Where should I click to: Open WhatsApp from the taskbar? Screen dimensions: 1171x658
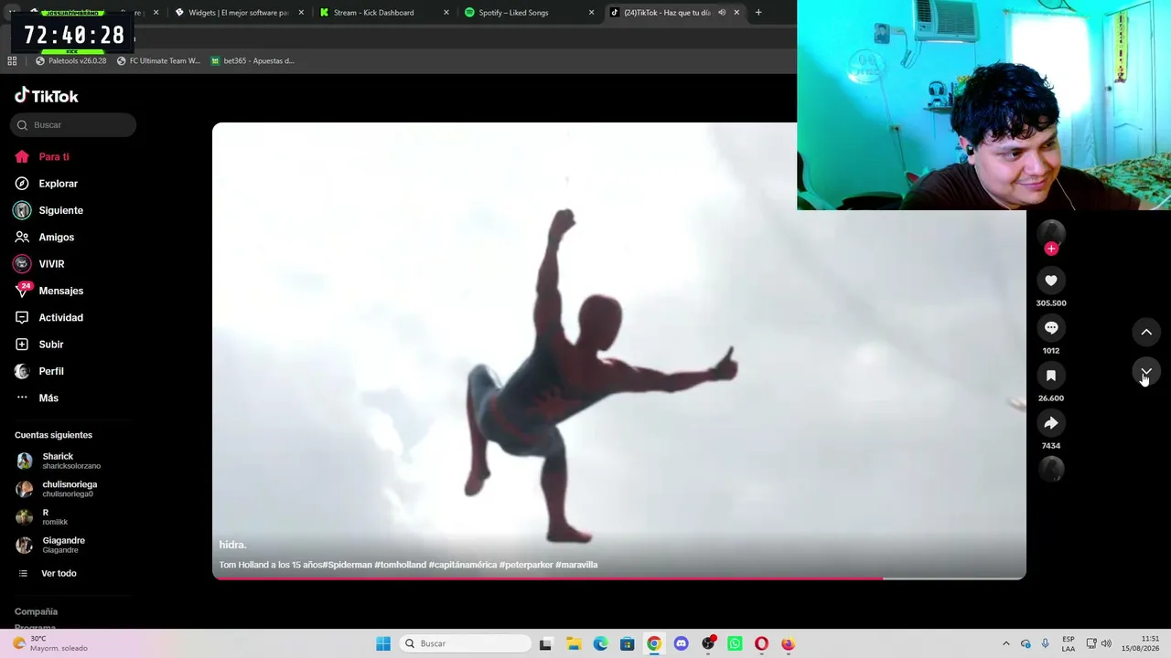735,643
